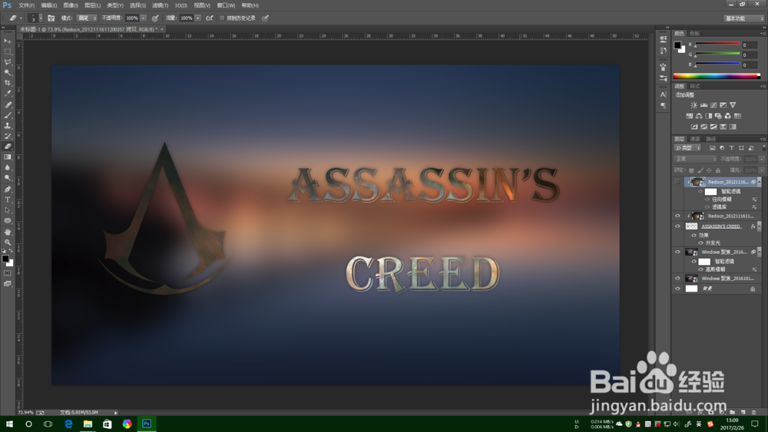This screenshot has height=432, width=768.
Task: Select the Brush tool
Action: pos(8,115)
